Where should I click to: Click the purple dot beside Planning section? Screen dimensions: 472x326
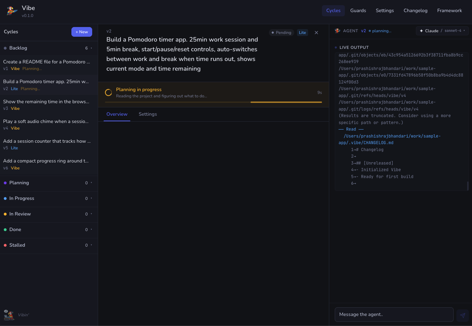click(x=5, y=183)
